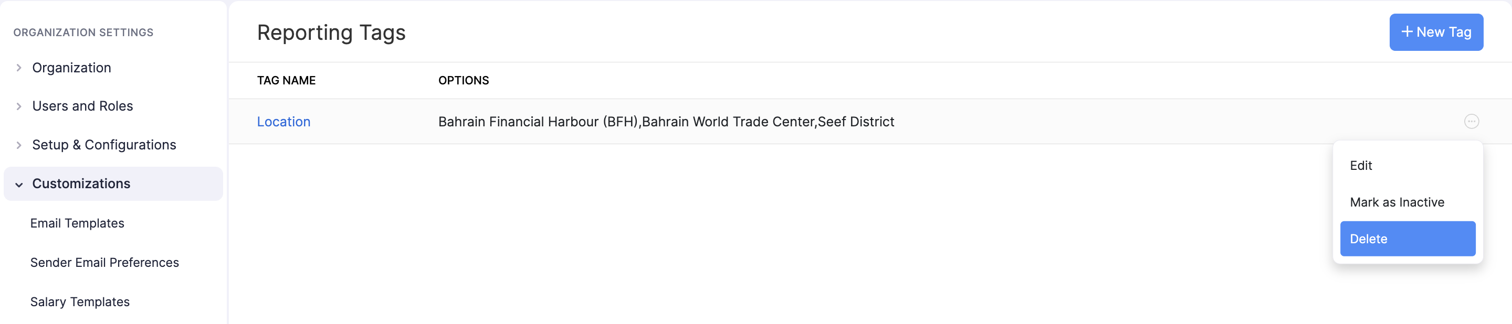Click the OPTIONS column header
Viewport: 1512px width, 324px height.
click(x=463, y=80)
